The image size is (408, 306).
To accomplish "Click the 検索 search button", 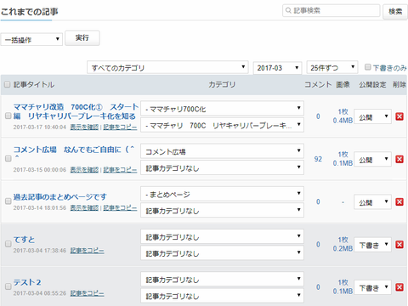I will tap(395, 11).
